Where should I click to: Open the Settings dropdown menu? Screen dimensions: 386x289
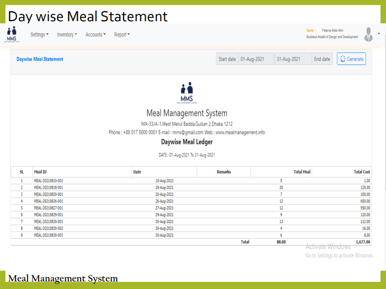pos(40,35)
